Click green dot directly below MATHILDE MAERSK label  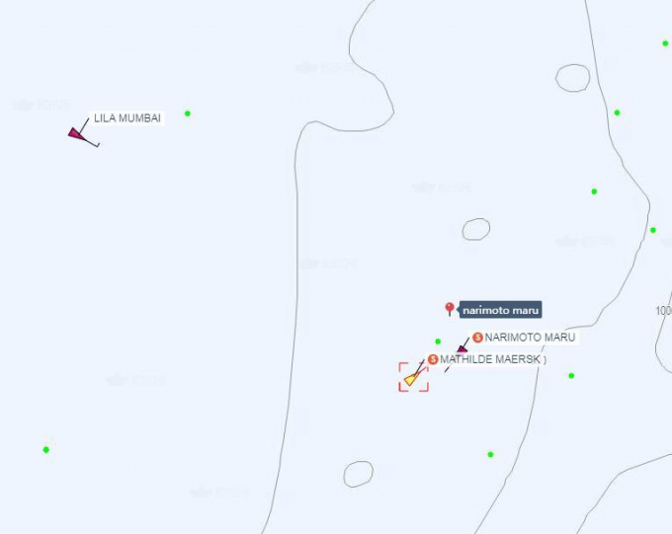(x=490, y=454)
